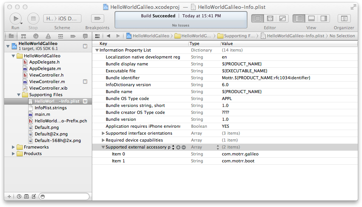Go back in editor history
Image resolution: width=362 pixels, height=207 pixels.
click(108, 36)
